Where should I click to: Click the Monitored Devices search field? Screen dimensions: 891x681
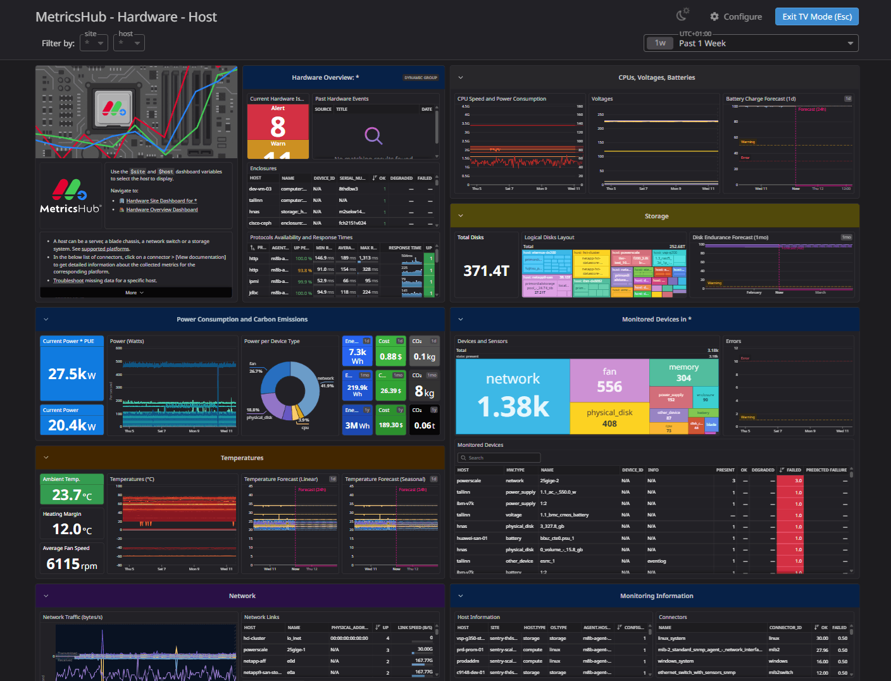click(x=499, y=458)
